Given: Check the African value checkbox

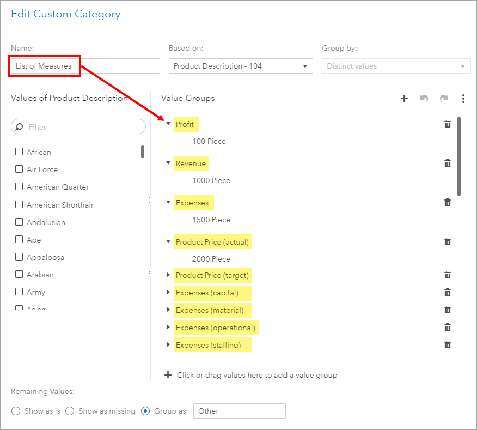Looking at the screenshot, I should pos(19,152).
